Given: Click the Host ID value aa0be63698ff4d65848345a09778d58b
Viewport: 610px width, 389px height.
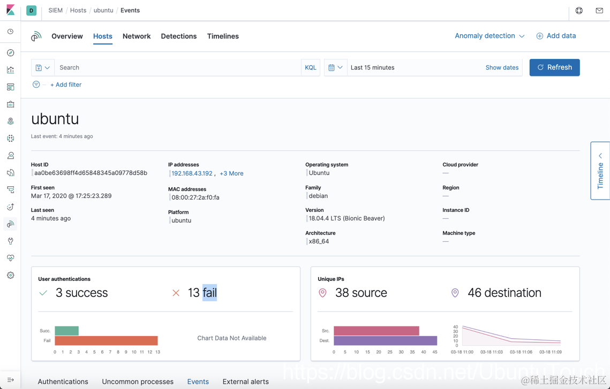Looking at the screenshot, I should [x=91, y=173].
